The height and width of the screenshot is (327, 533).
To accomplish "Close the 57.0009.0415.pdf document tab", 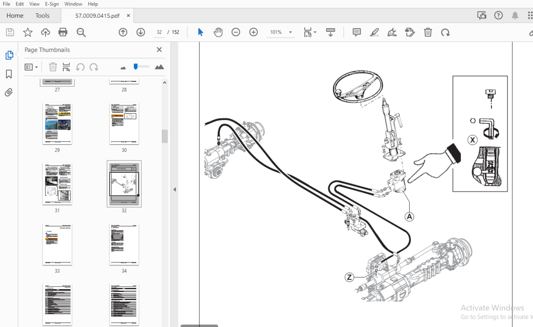I will [x=128, y=15].
